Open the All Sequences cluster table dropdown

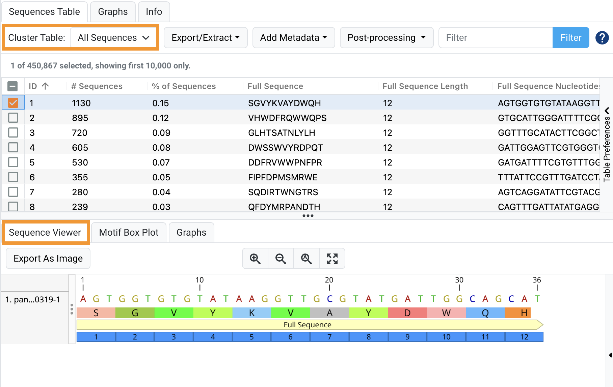(113, 38)
